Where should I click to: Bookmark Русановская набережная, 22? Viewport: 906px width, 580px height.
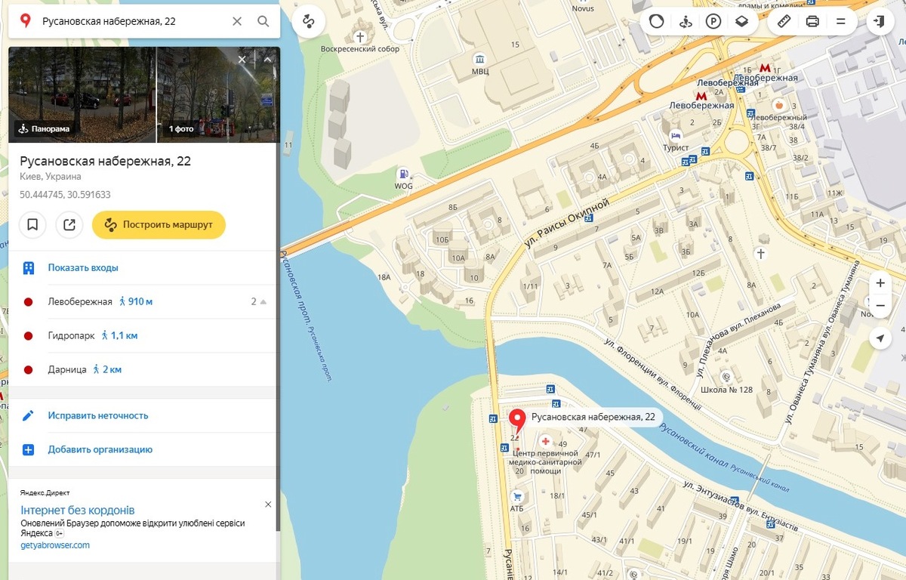tap(33, 224)
